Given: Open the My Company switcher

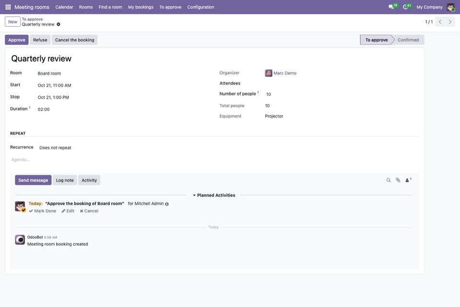Looking at the screenshot, I should [x=429, y=7].
